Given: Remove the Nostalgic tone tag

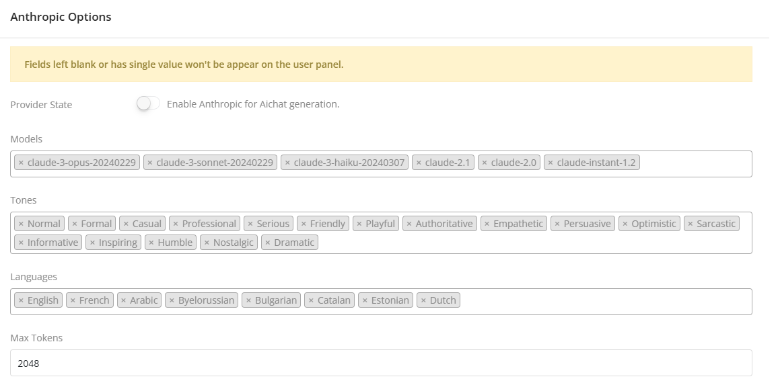Looking at the screenshot, I should (x=207, y=243).
